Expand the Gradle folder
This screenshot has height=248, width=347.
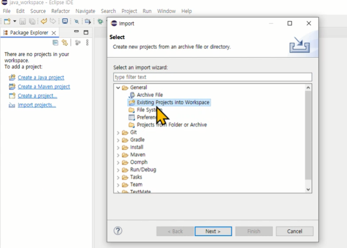point(118,140)
